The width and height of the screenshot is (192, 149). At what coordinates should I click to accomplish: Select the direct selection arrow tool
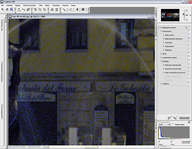coord(3,9)
